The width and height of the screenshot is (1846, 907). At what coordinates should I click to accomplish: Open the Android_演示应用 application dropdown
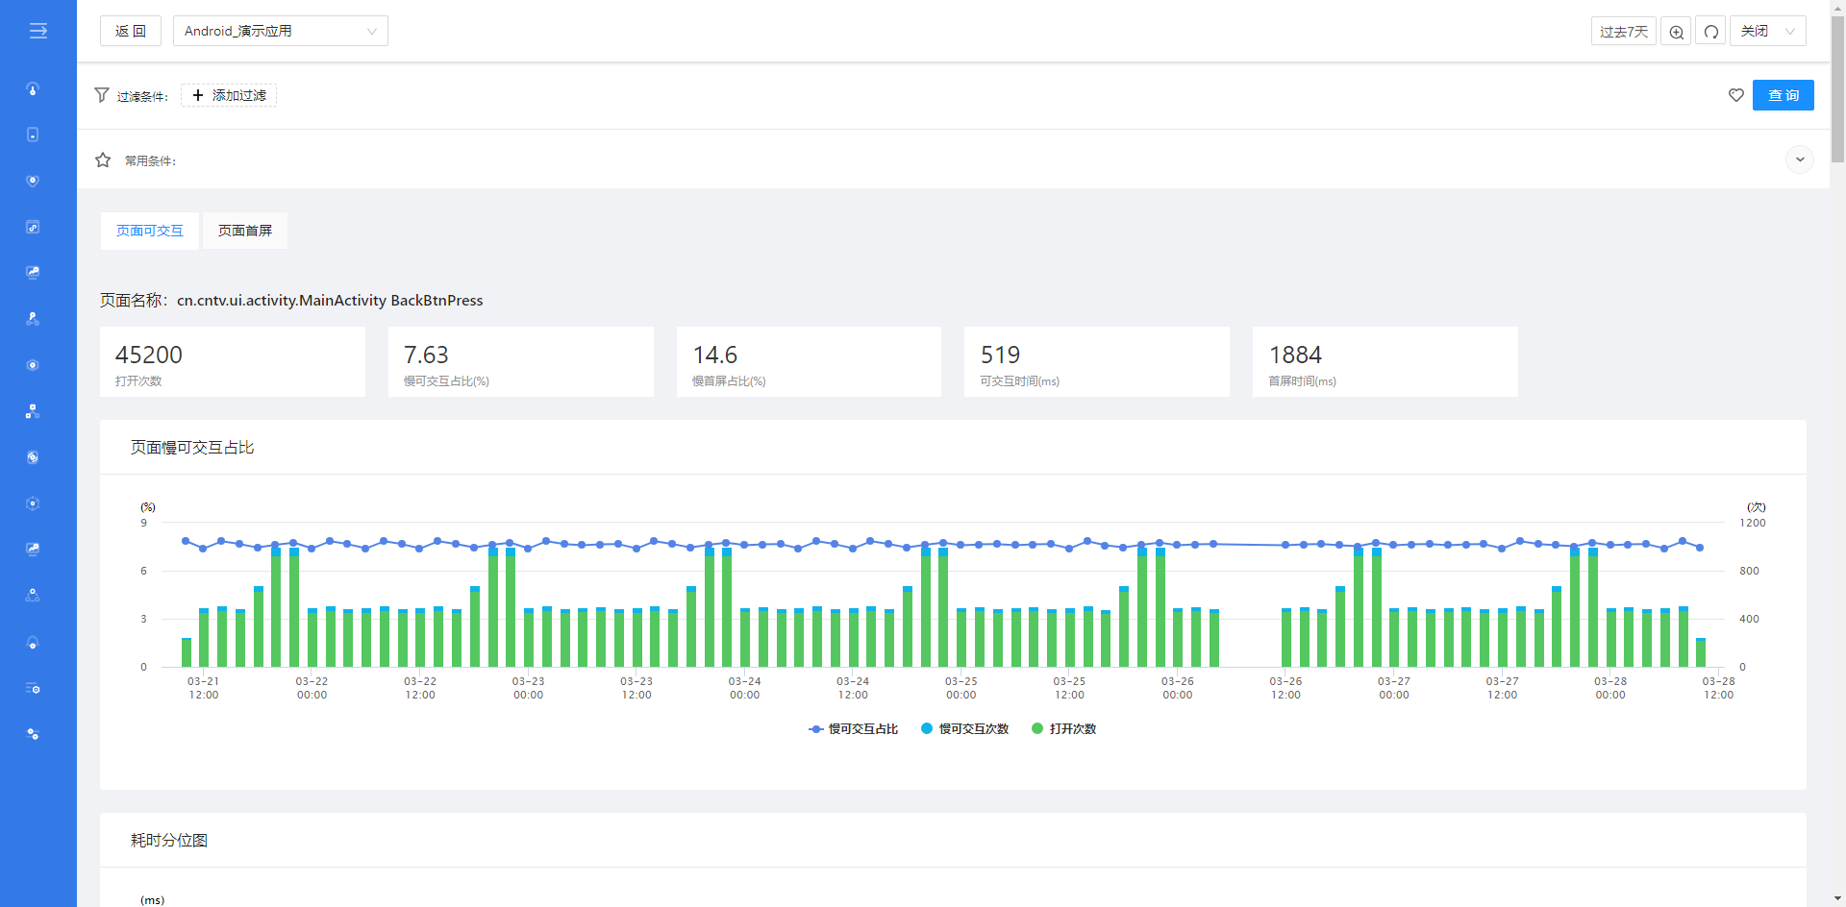[x=280, y=31]
